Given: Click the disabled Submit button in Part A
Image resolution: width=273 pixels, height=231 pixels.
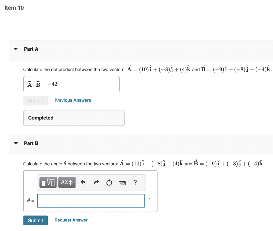Looking at the screenshot, I should pyautogui.click(x=35, y=100).
